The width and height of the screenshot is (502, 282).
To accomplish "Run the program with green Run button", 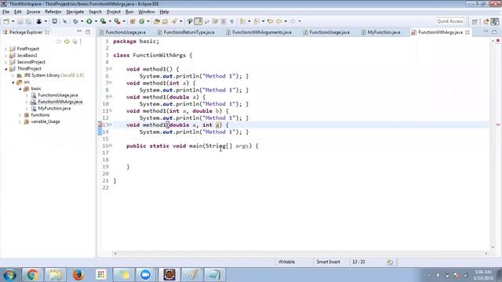I will (89, 21).
